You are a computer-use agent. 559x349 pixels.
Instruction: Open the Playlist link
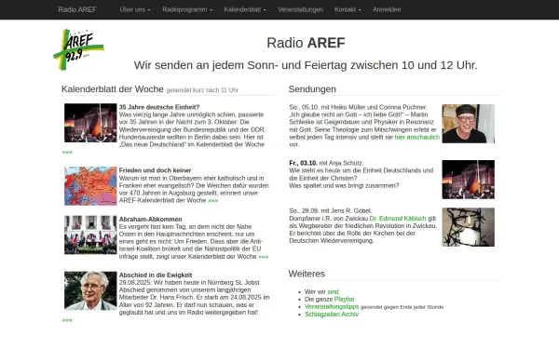pos(344,299)
